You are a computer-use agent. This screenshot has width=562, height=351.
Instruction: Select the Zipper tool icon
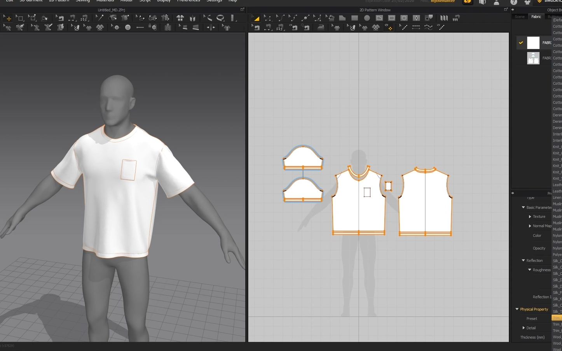coord(168,27)
